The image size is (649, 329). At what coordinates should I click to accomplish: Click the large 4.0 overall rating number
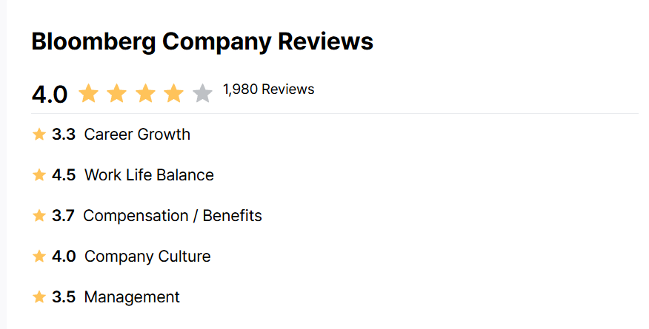tap(49, 95)
